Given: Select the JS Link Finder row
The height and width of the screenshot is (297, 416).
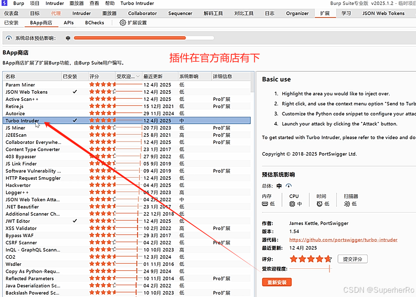Looking at the screenshot, I should point(126,164).
